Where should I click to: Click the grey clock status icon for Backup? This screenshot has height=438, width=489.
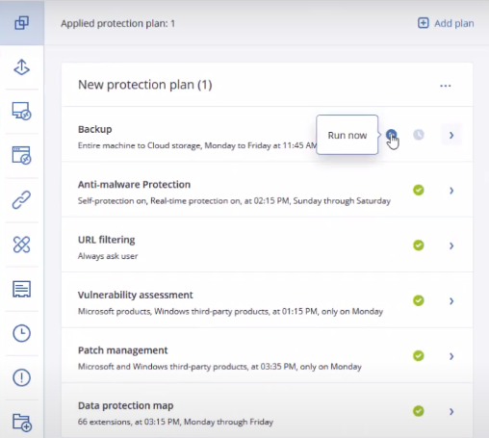click(419, 135)
